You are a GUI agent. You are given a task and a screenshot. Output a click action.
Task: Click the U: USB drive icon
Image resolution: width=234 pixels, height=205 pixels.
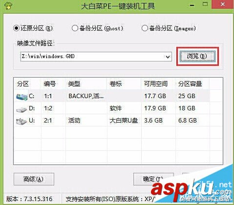21,122
